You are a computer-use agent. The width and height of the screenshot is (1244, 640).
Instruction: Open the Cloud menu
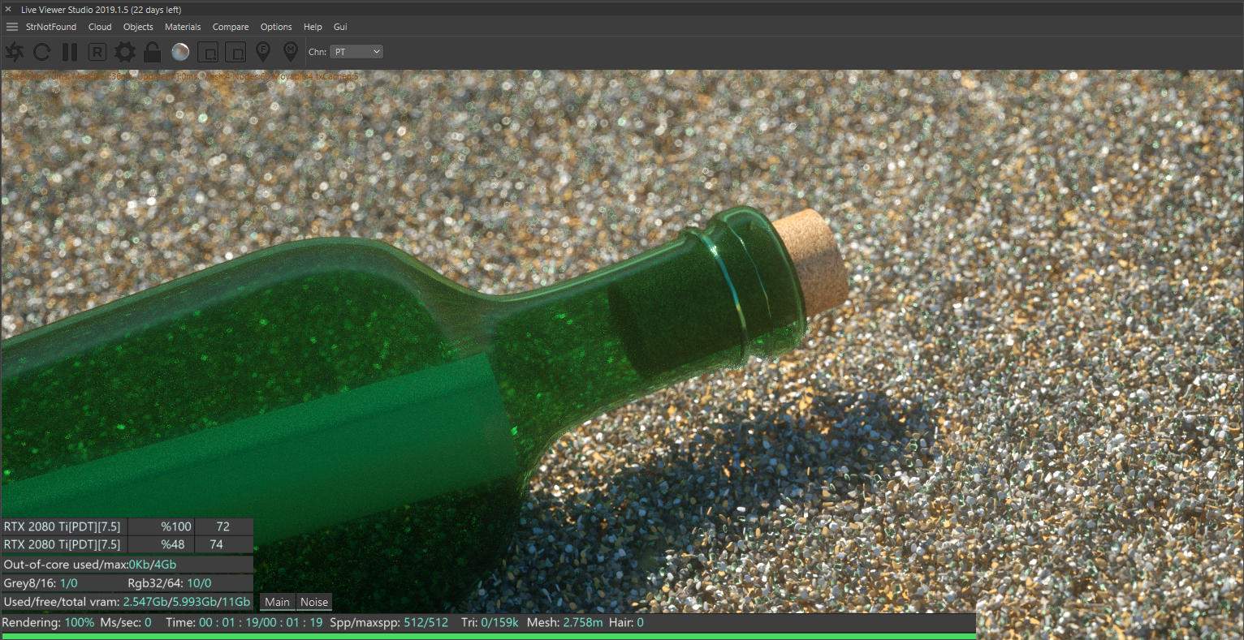point(100,27)
